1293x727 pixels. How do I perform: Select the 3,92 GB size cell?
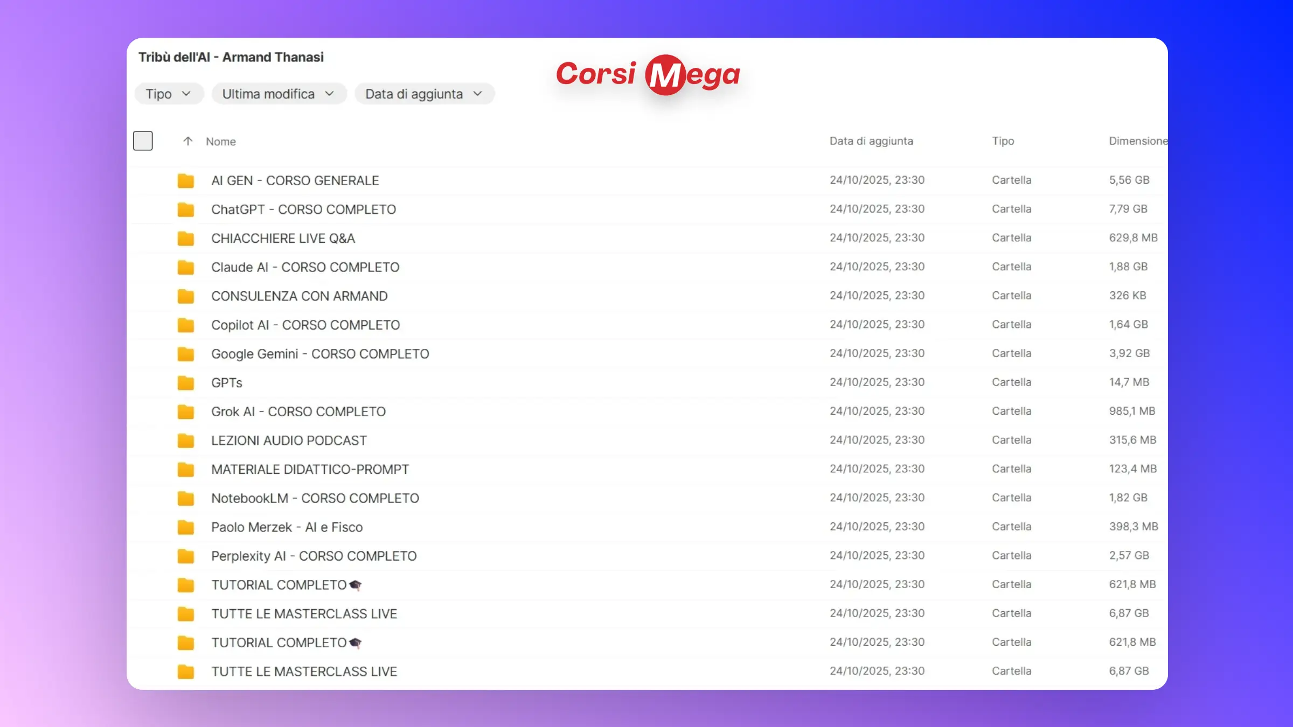coord(1129,353)
